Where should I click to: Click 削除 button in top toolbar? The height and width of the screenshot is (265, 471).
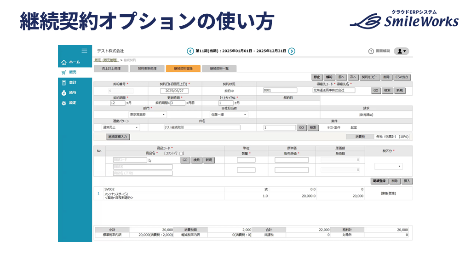pyautogui.click(x=386, y=77)
